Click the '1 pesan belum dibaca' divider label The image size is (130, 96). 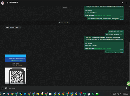coord(64,23)
